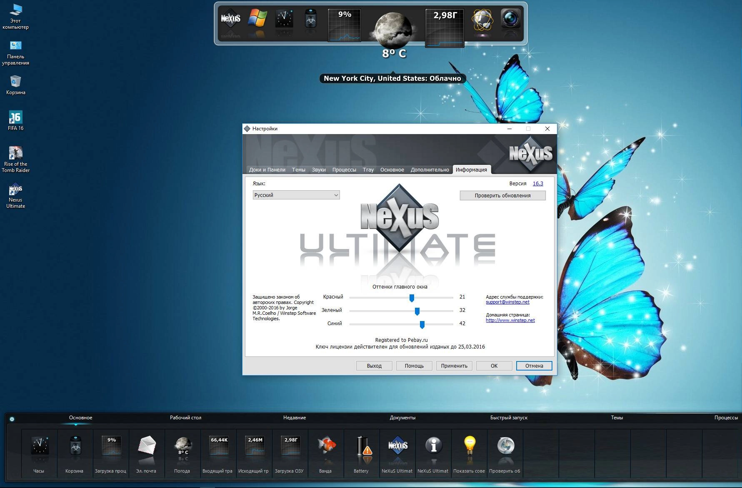Image resolution: width=742 pixels, height=488 pixels.
Task: Confirm settings with OK button
Action: pos(494,366)
